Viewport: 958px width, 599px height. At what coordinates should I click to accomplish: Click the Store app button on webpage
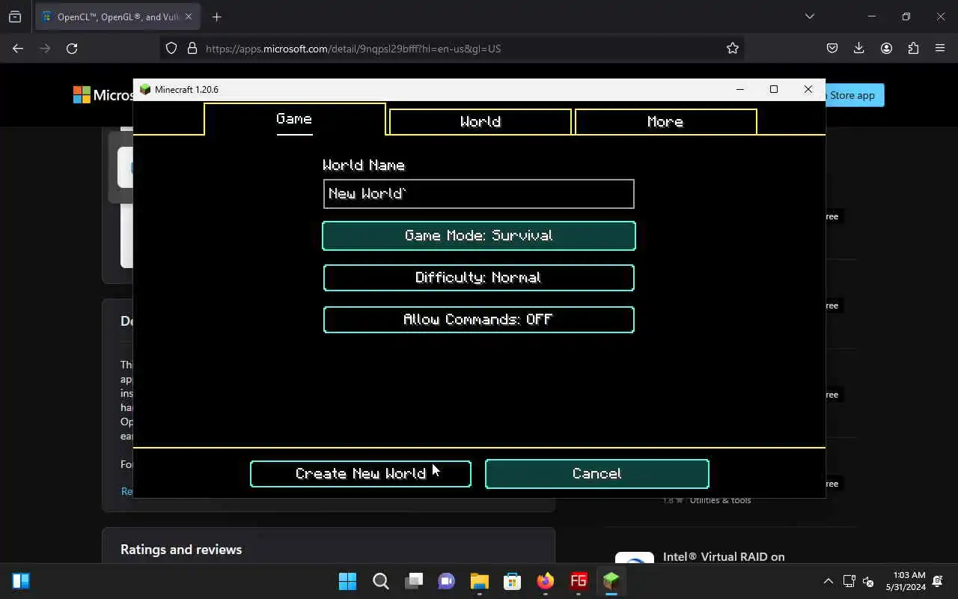pyautogui.click(x=854, y=95)
